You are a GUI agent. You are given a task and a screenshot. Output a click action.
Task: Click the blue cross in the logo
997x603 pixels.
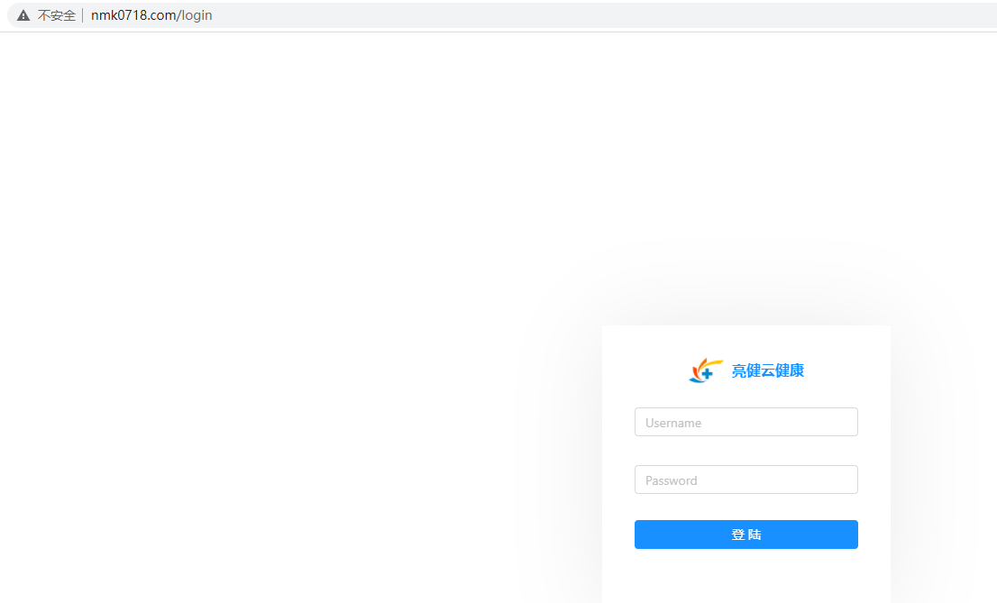click(x=708, y=373)
